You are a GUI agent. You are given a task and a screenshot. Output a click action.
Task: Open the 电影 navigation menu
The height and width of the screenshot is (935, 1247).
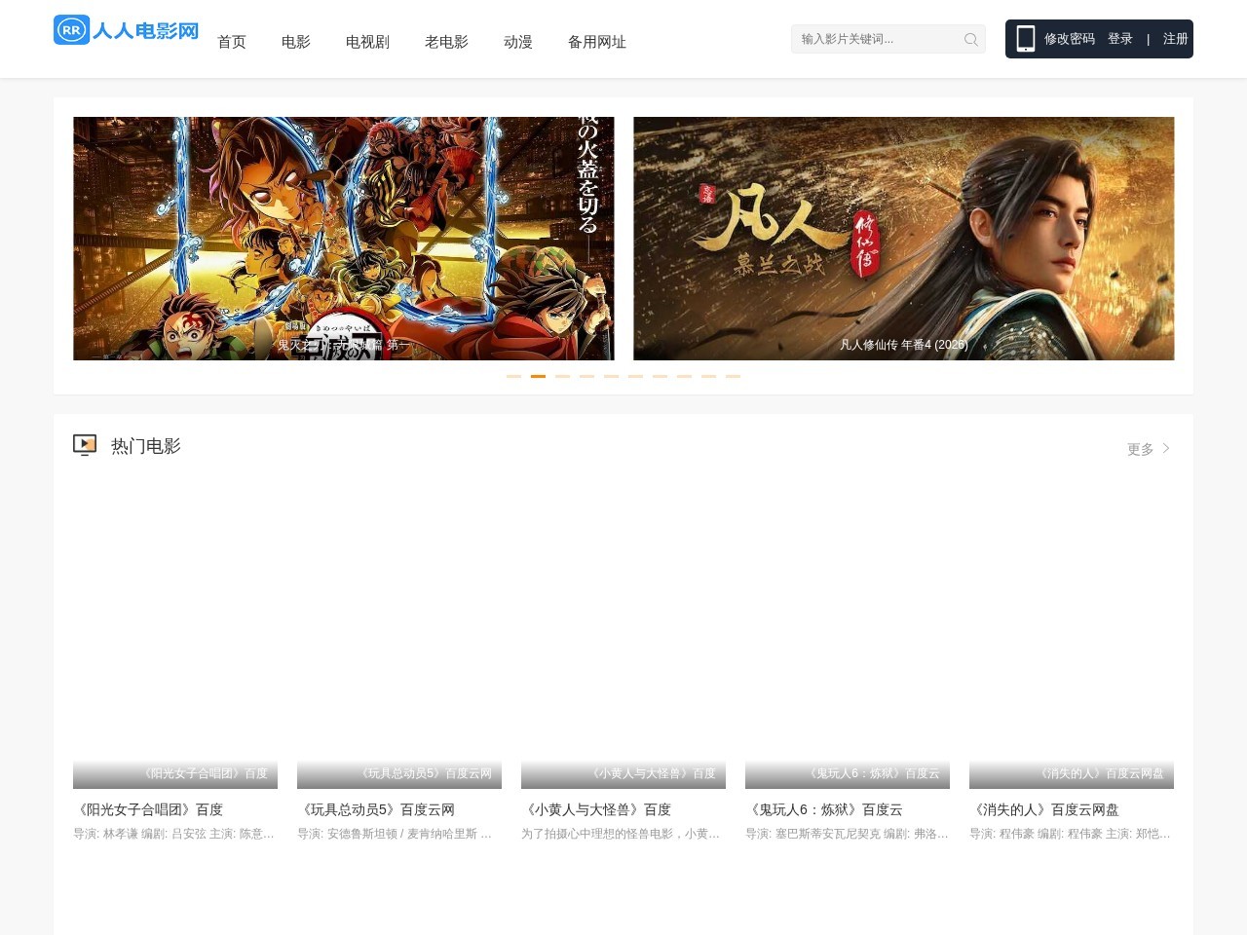[x=296, y=42]
